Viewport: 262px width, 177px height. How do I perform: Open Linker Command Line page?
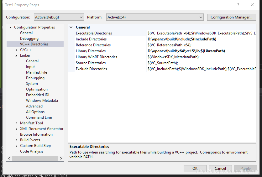[39, 117]
